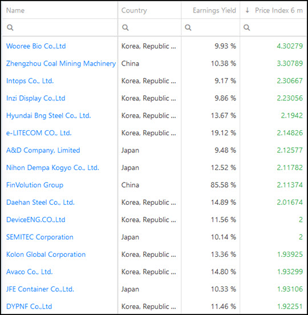Viewport: 308px width, 315px height.
Task: Click the 11.56 % earnings yield cell
Action: tap(223, 220)
